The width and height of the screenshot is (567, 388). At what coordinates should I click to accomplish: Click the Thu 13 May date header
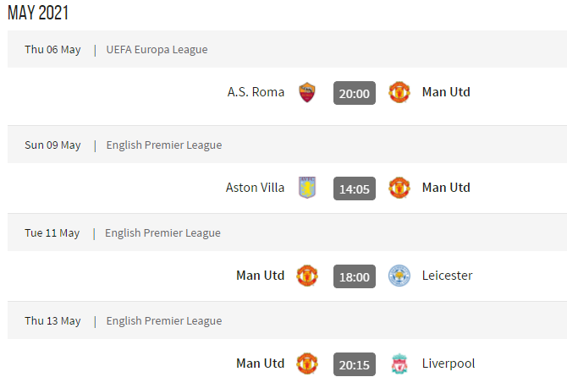click(52, 321)
